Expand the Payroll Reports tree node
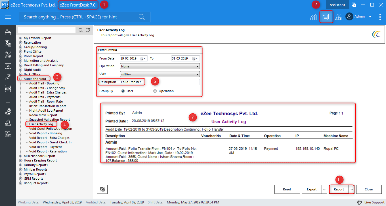 point(20,174)
